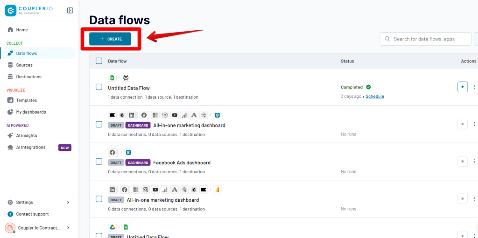Click YouTube icon in DASHBOARD marketing row
The width and height of the screenshot is (478, 238).
click(175, 115)
